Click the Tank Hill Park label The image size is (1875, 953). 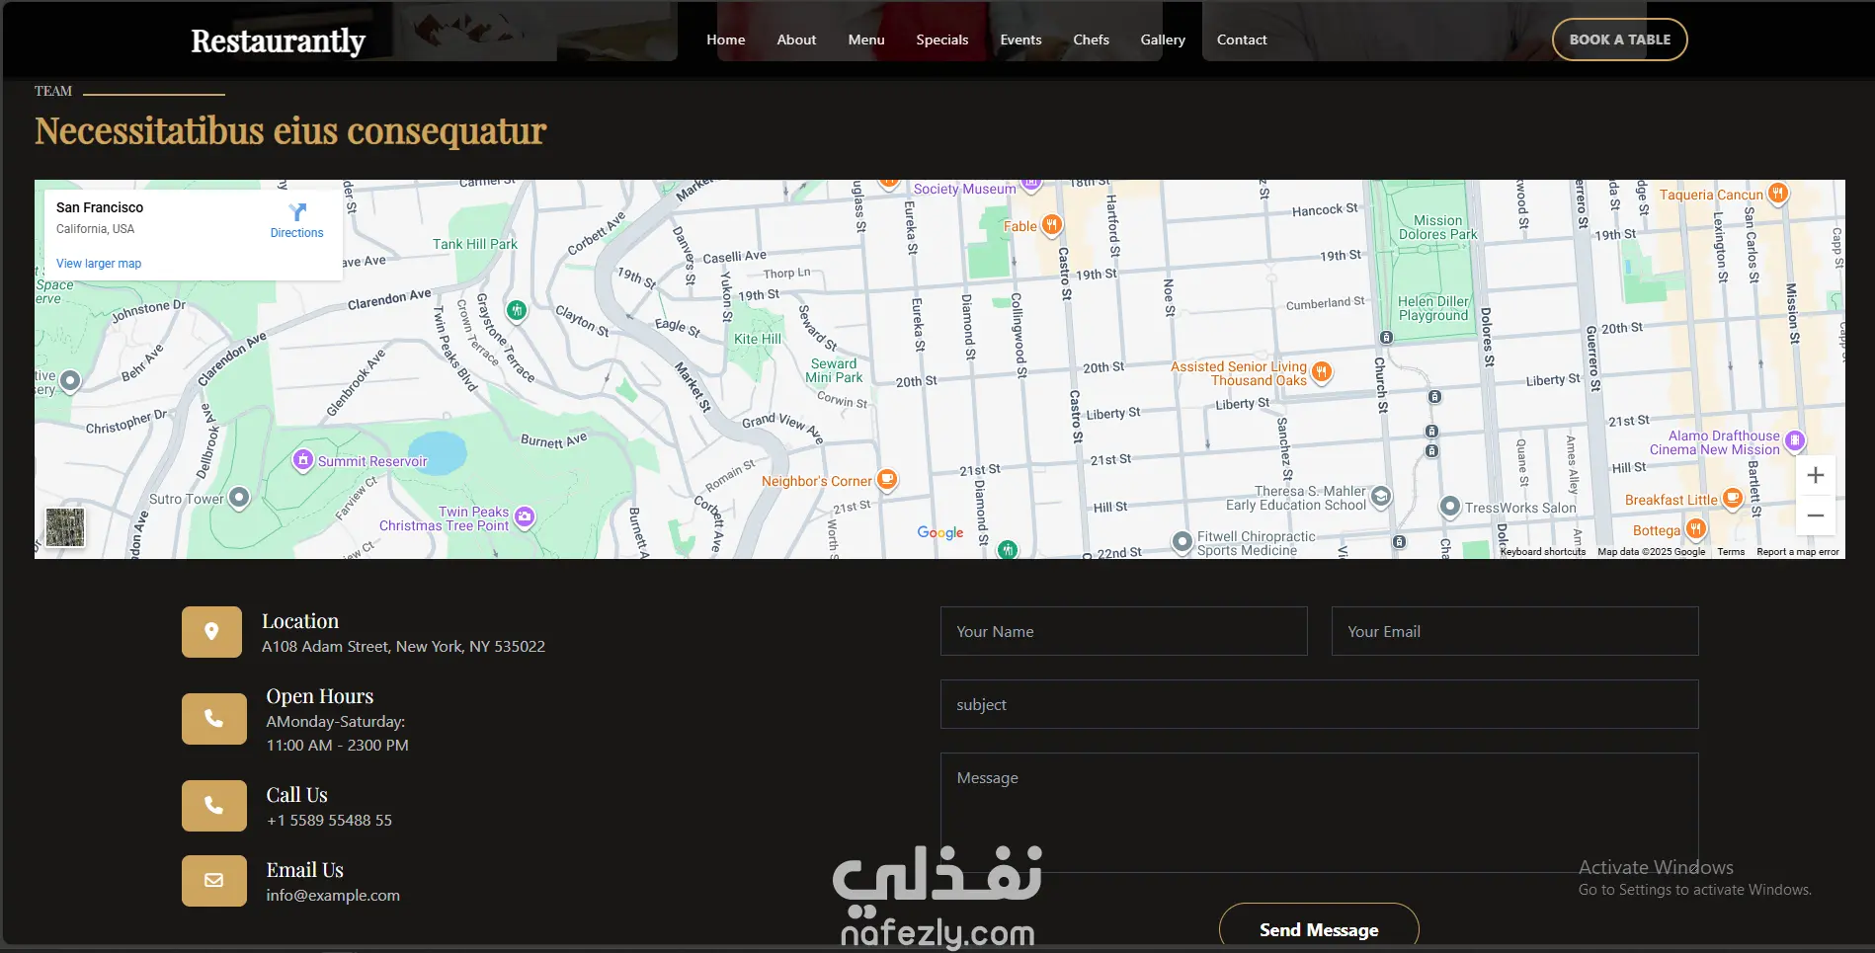point(475,244)
